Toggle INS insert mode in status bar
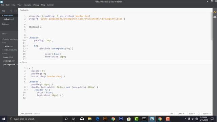The image size is (217, 122). point(172,114)
